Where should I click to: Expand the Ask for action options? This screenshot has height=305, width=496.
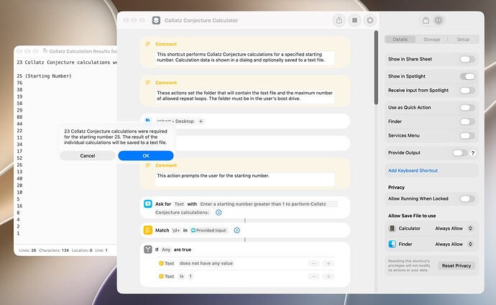pos(219,212)
